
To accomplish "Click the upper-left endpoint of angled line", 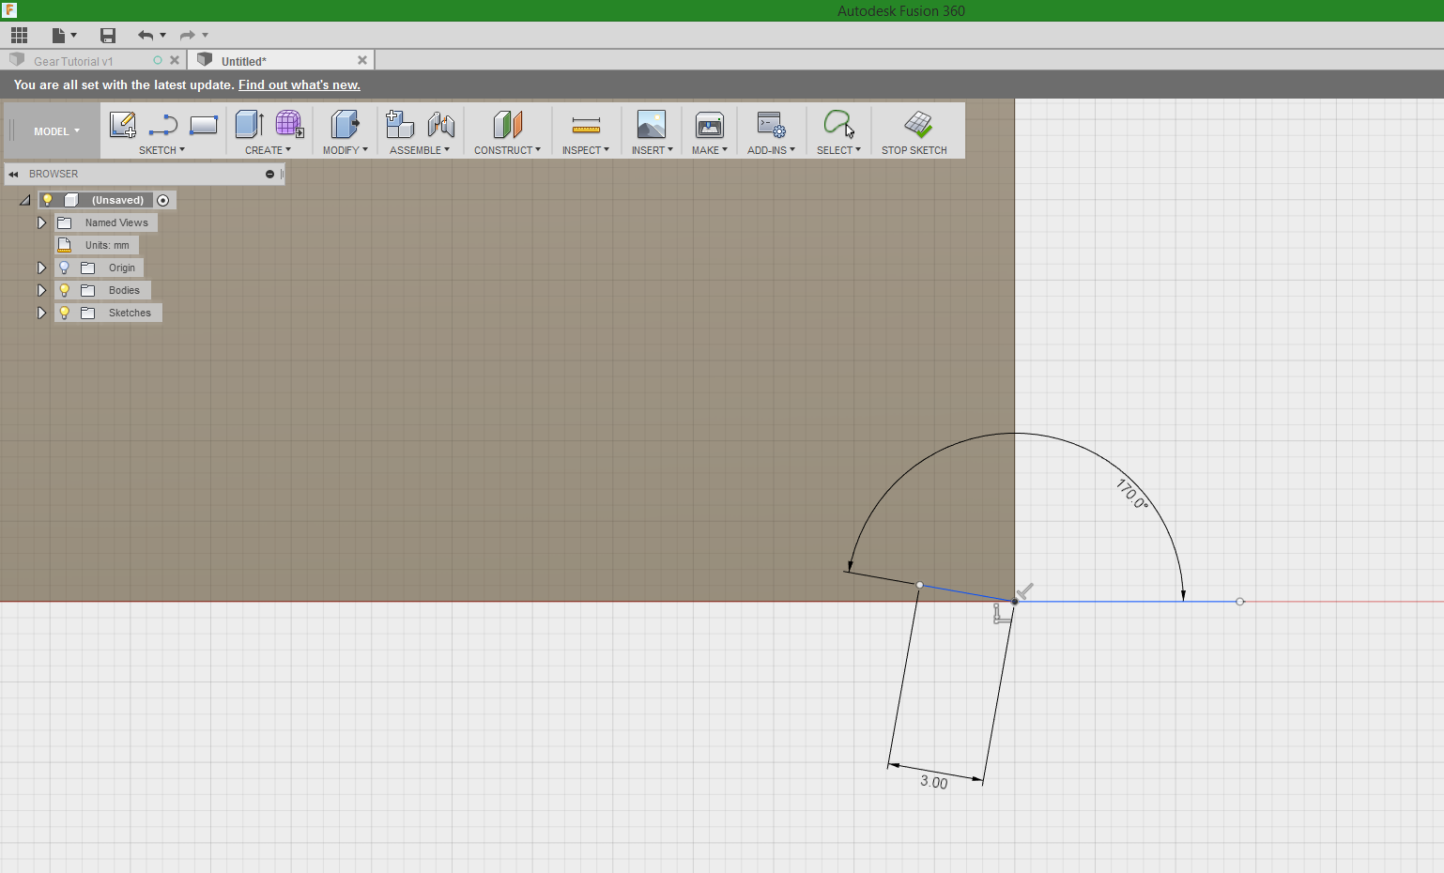I will point(920,585).
